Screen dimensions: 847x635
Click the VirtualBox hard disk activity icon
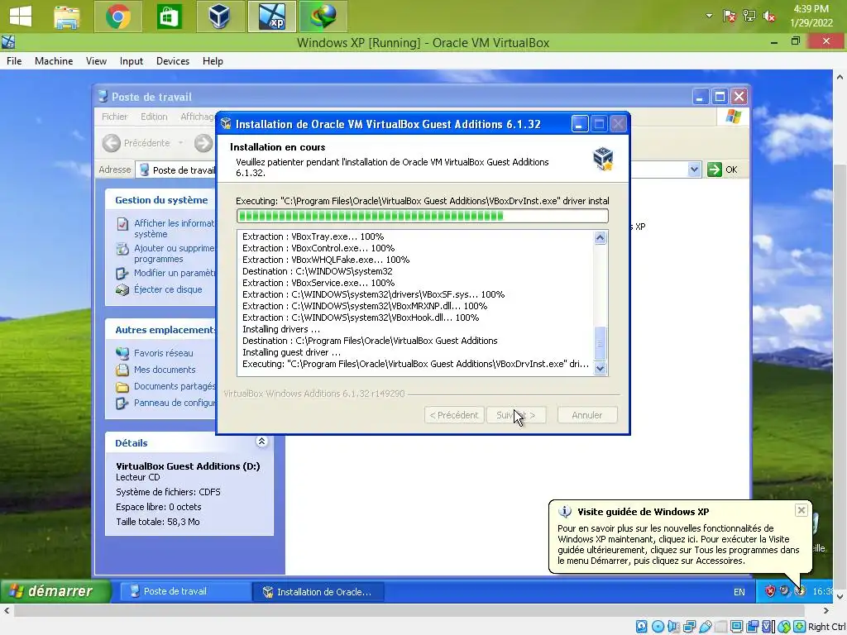pos(641,627)
